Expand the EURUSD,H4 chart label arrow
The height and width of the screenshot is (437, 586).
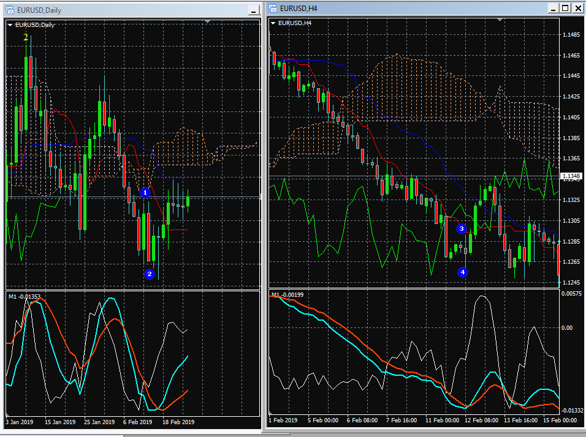click(273, 23)
